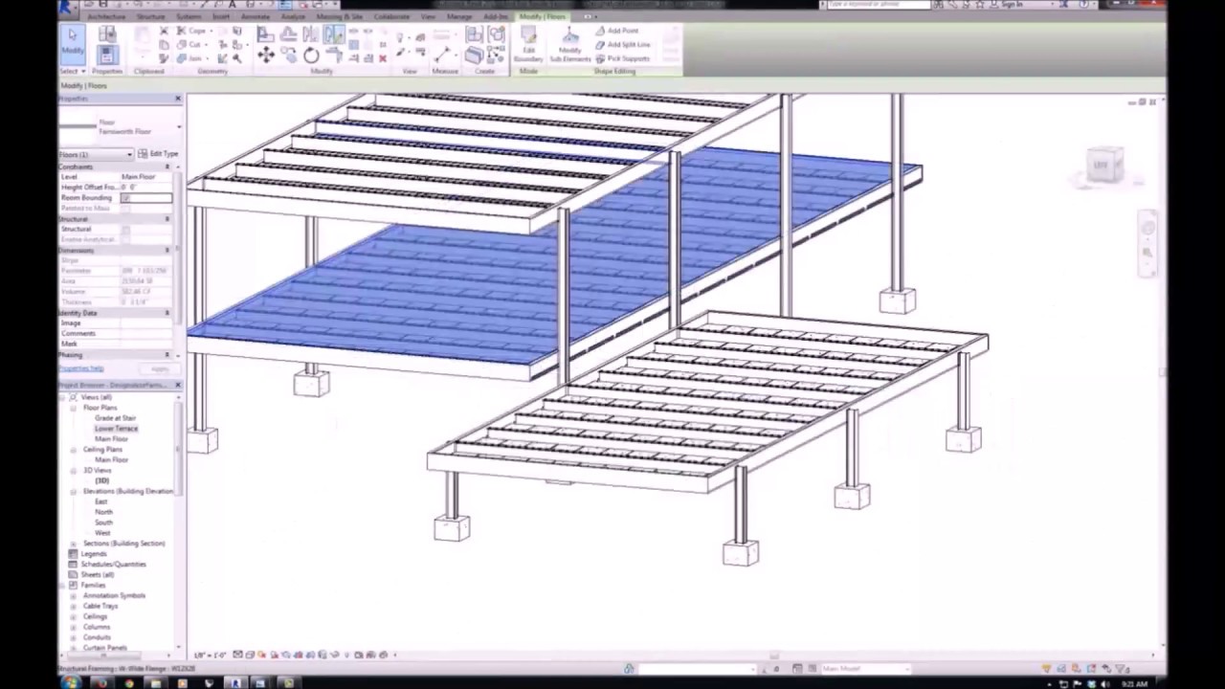Select the Measure between references tool

[444, 54]
